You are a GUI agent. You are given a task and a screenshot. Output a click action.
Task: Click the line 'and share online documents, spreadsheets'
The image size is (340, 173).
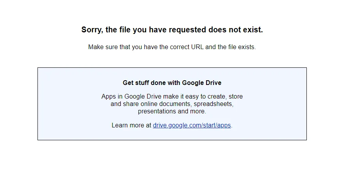tap(172, 104)
